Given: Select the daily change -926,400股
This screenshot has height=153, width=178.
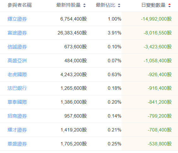Looking at the screenshot, I should coord(160,75).
